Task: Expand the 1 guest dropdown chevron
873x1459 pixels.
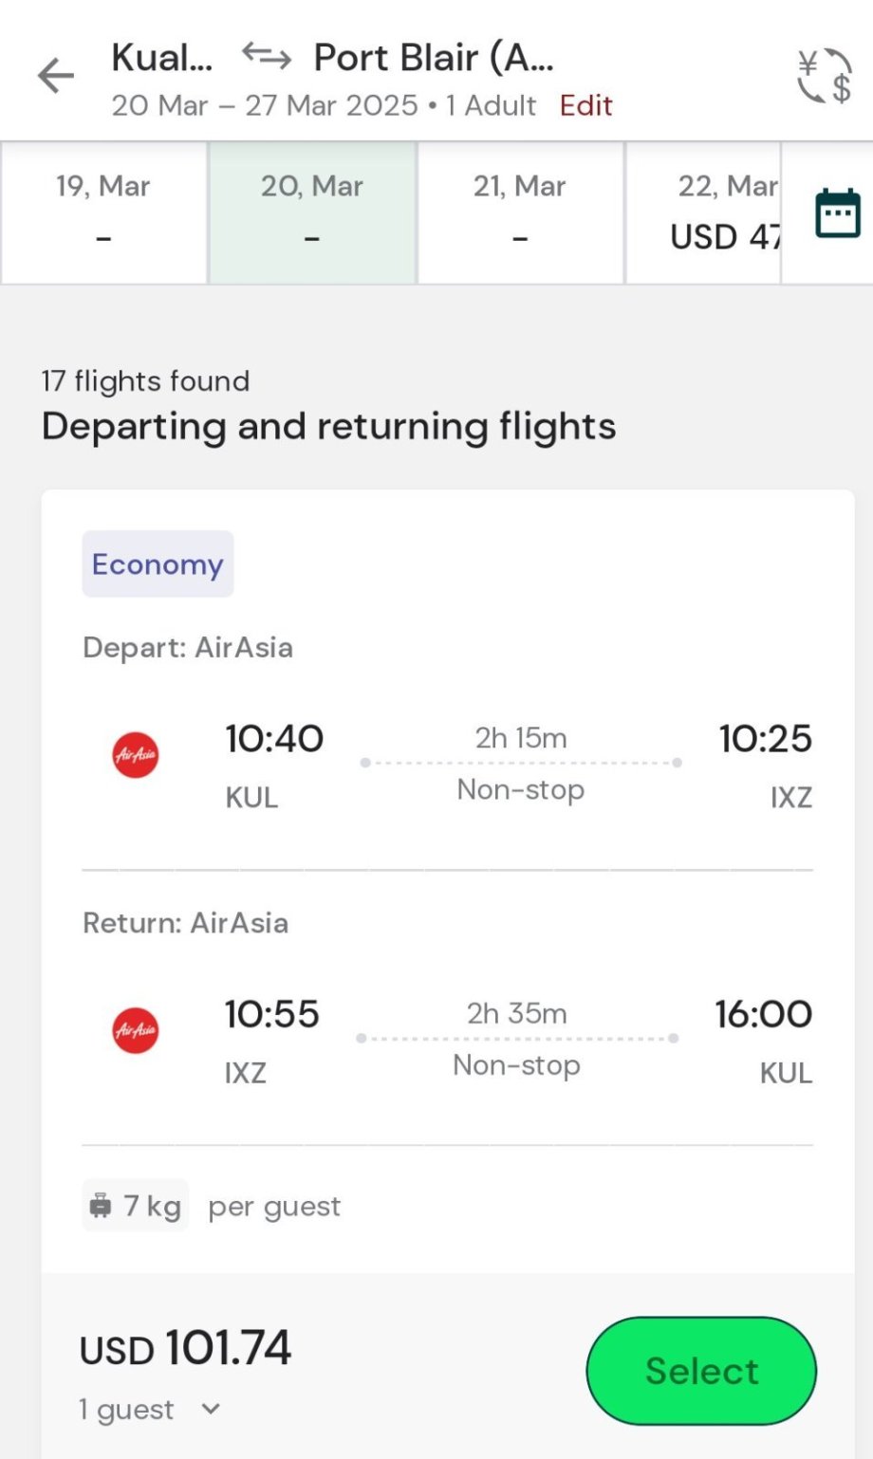Action: point(211,1409)
